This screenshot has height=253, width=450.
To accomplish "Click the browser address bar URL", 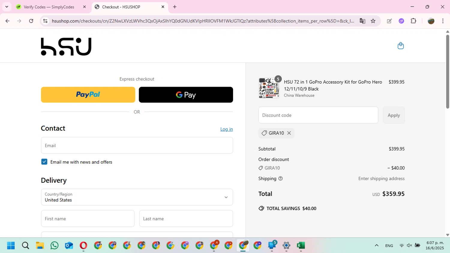I will [x=203, y=21].
